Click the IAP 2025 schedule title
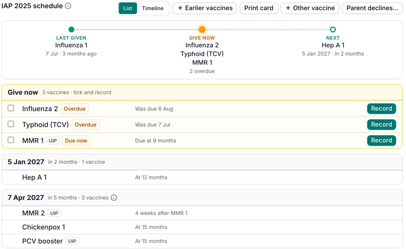Screen dimensions: 406x249 pyautogui.click(x=32, y=6)
